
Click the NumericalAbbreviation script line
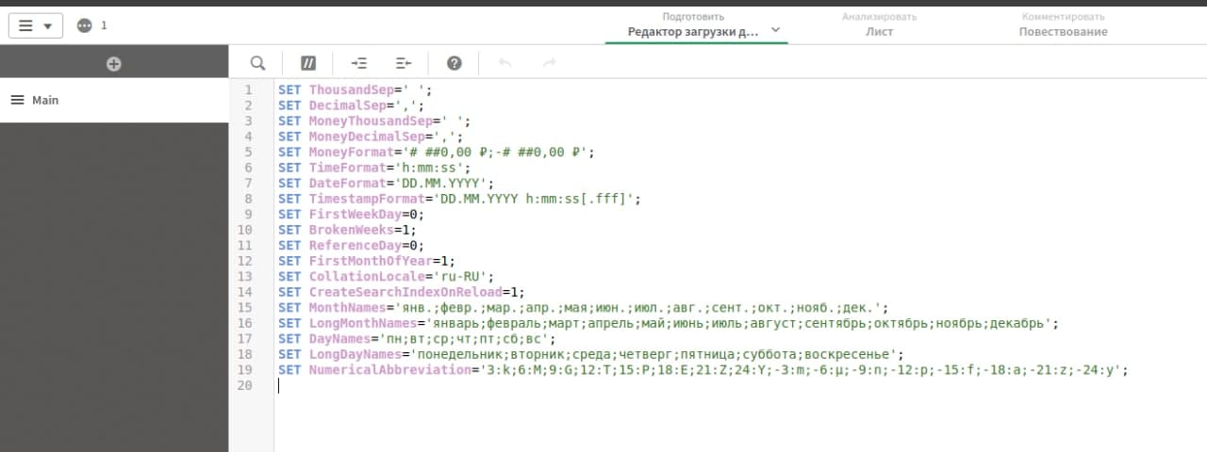pyautogui.click(x=703, y=370)
